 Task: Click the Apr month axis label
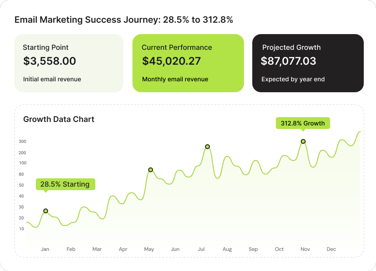pos(123,249)
